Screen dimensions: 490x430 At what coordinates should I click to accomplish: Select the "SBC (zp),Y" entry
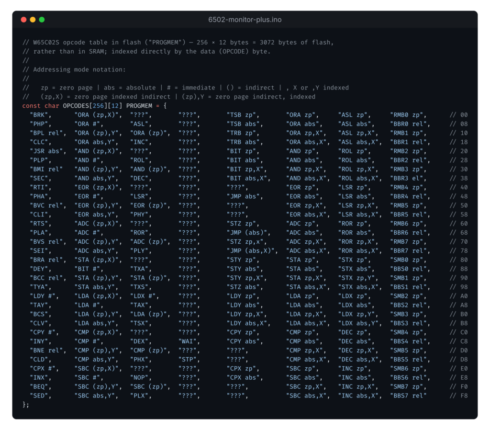point(96,386)
